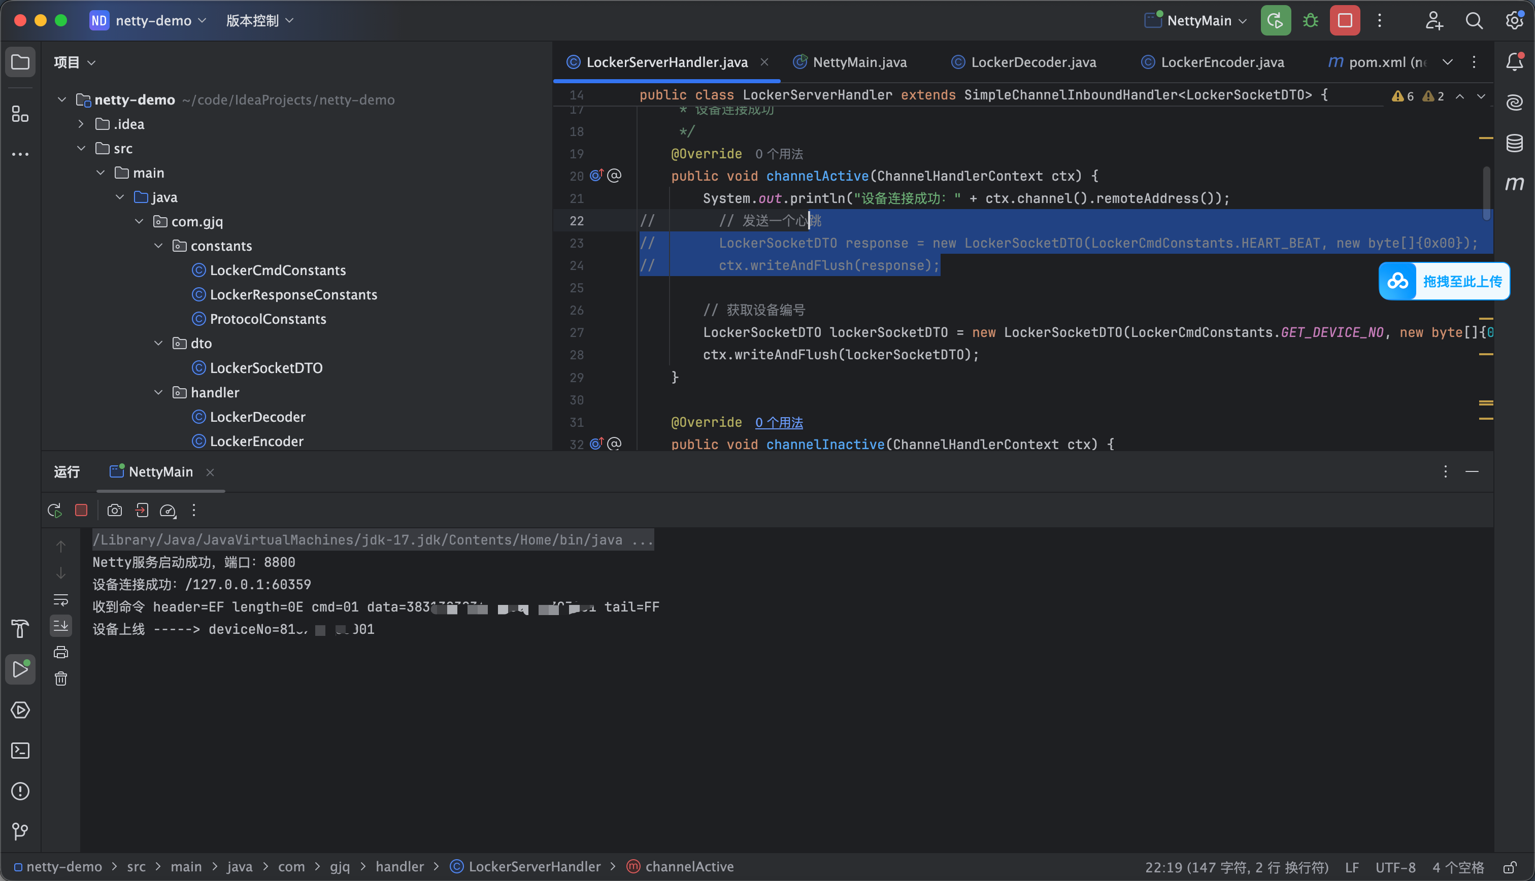The height and width of the screenshot is (881, 1535).
Task: Stop the running NettyMain process
Action: pyautogui.click(x=1345, y=21)
